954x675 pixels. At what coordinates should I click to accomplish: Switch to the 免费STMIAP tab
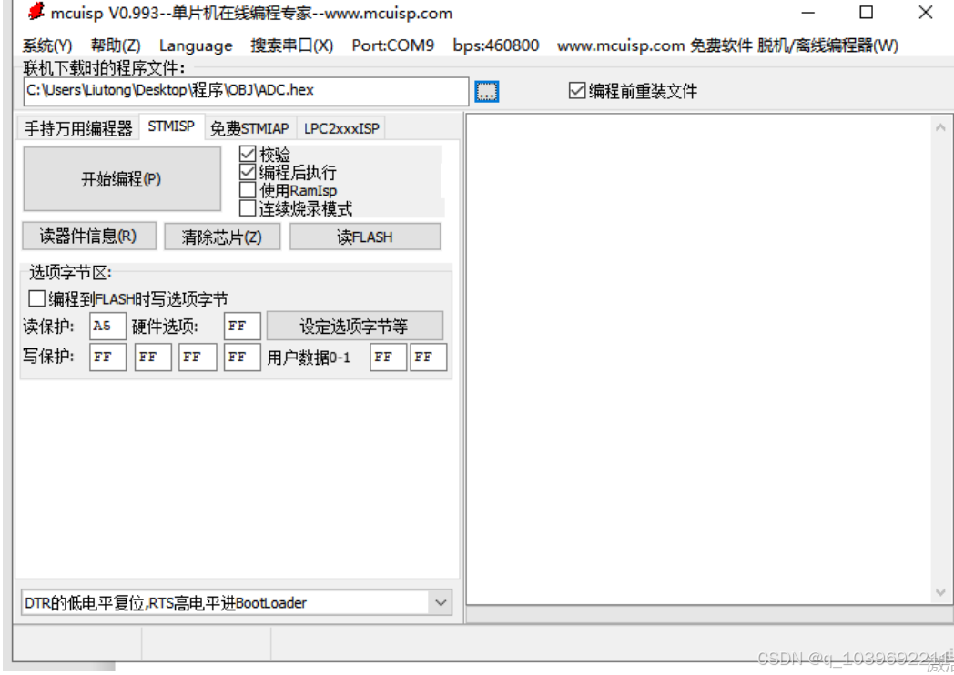click(249, 128)
